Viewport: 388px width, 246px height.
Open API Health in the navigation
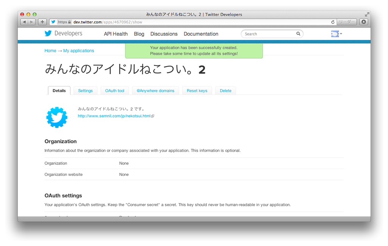click(x=116, y=34)
